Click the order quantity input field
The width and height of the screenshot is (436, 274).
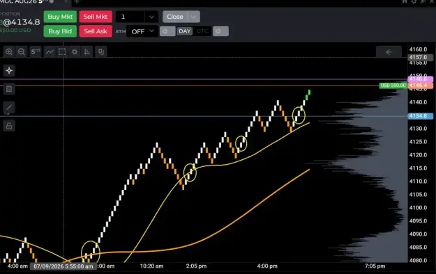pyautogui.click(x=130, y=17)
